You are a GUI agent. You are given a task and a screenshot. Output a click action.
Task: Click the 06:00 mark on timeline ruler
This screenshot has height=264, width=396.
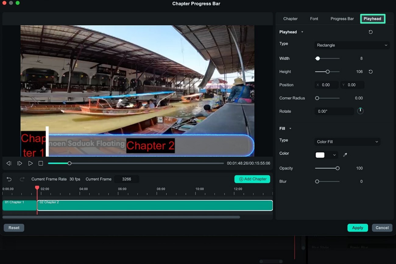122,189
